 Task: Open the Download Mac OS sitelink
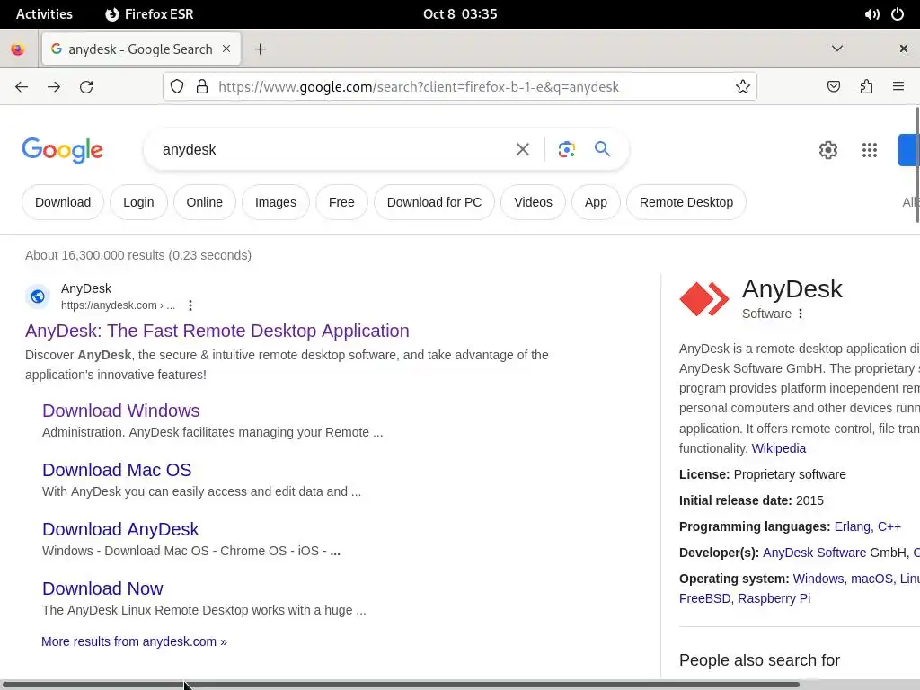pos(117,470)
